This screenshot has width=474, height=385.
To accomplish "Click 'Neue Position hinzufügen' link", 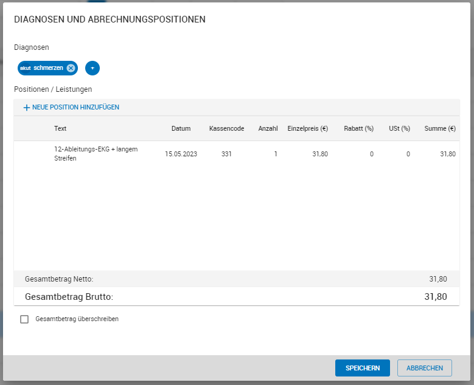I will click(71, 108).
